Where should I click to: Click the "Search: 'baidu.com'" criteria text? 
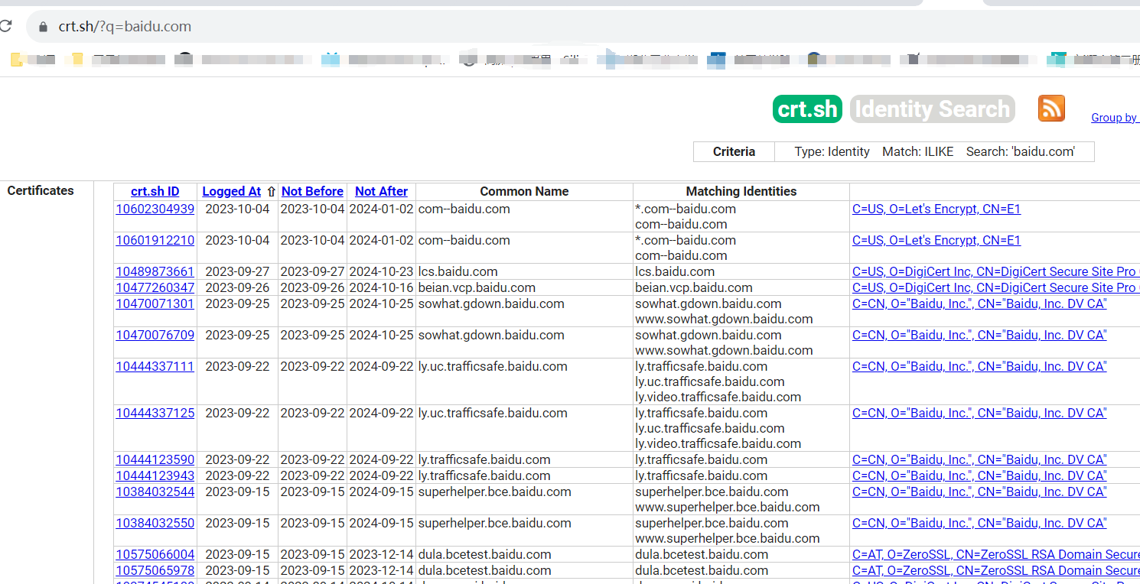point(1021,151)
